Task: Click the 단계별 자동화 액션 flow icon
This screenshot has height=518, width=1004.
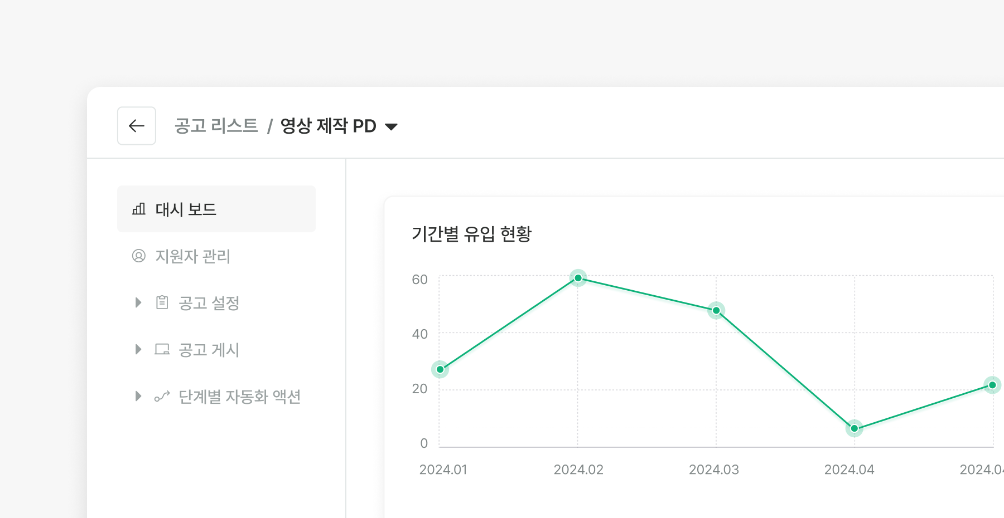Action: tap(162, 396)
